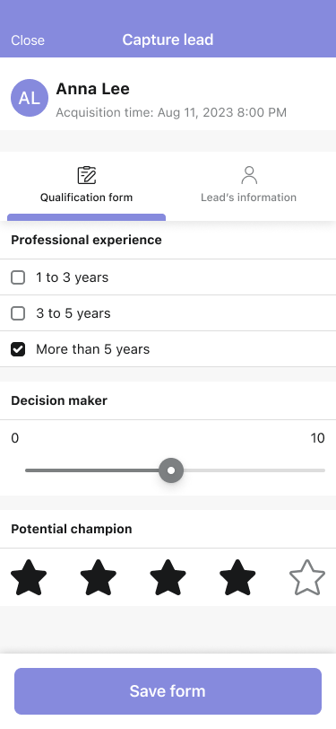Click the Lead's information person icon
336x729 pixels.
(x=249, y=175)
